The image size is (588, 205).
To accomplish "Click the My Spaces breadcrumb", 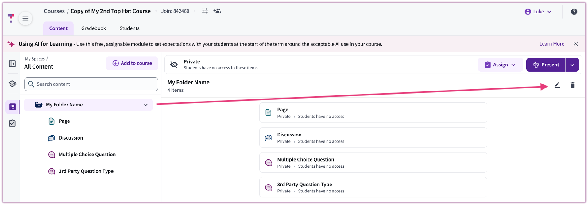I will pyautogui.click(x=35, y=59).
